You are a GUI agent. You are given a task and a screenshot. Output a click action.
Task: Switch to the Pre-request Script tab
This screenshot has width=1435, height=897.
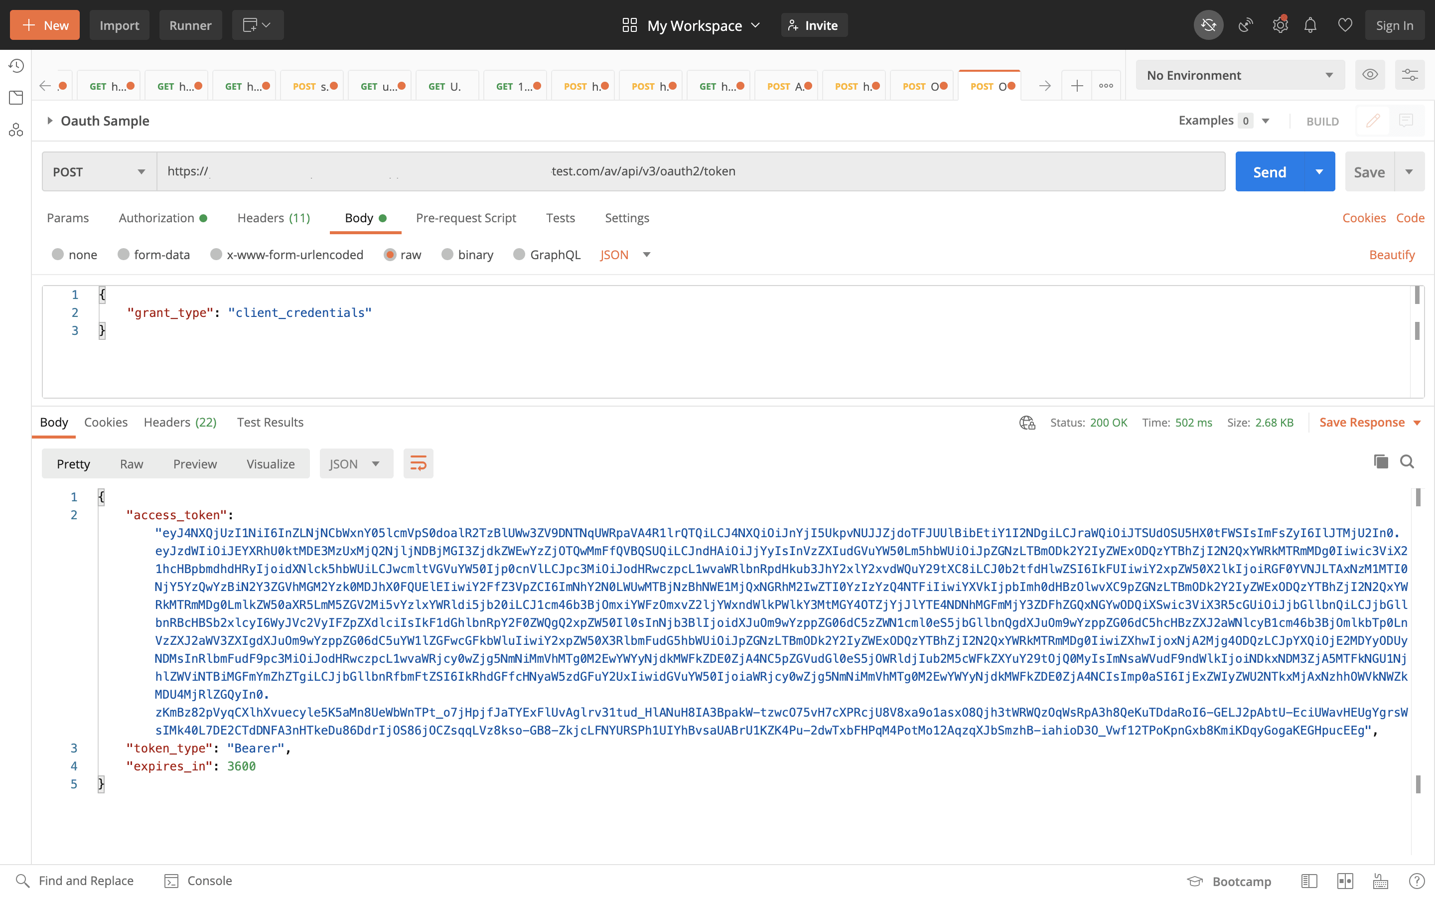(x=465, y=218)
